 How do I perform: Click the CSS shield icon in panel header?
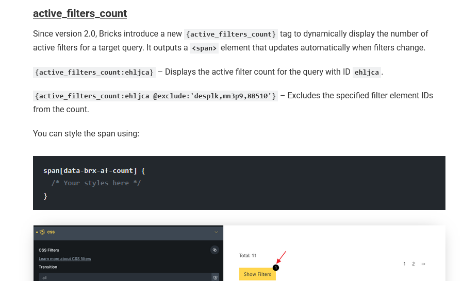(42, 232)
